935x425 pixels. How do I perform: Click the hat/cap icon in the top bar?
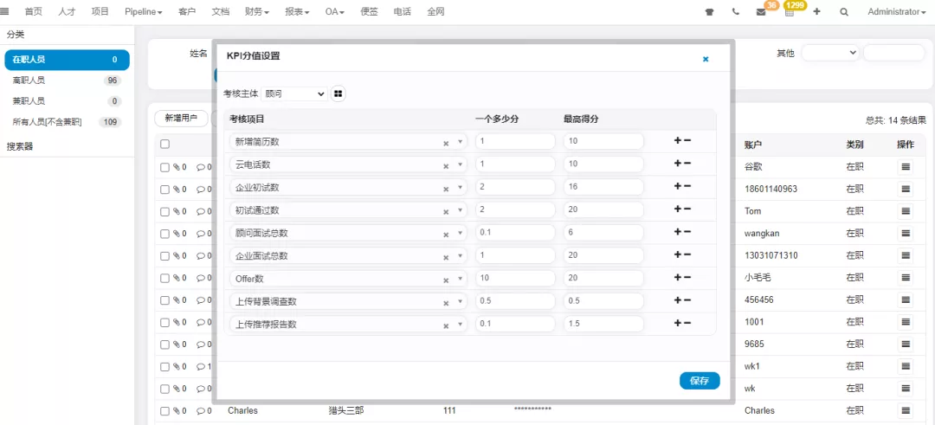[709, 12]
